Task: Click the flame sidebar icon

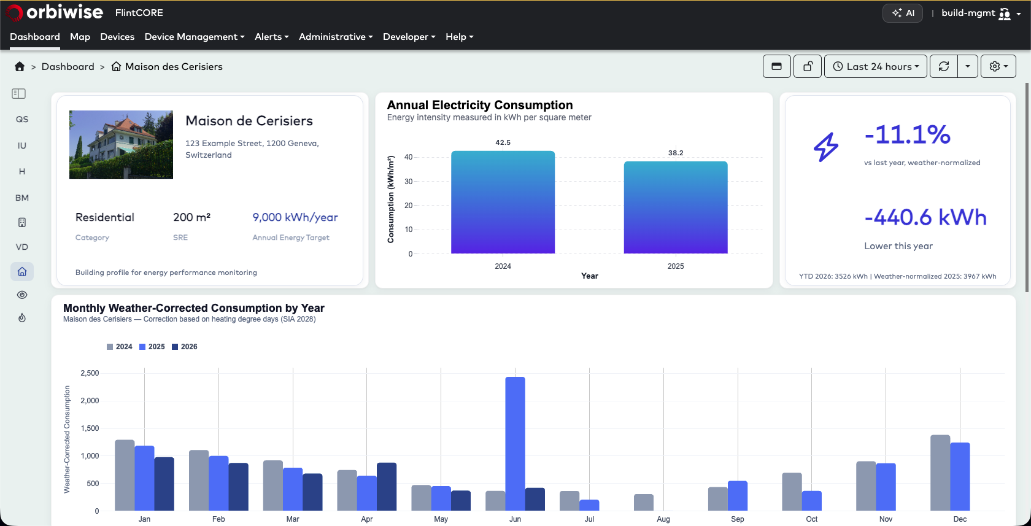Action: coord(22,318)
